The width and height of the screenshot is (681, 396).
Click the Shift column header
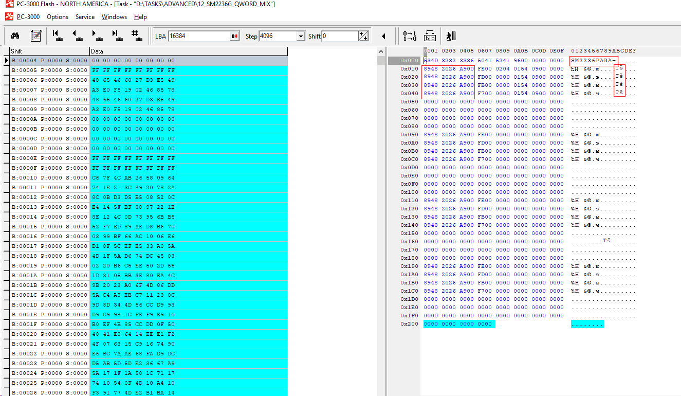coord(49,51)
